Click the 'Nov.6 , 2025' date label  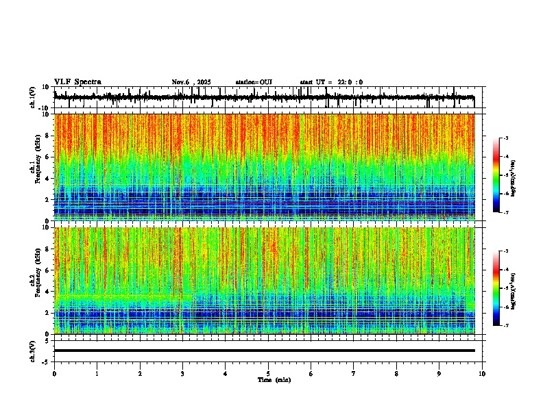[191, 82]
